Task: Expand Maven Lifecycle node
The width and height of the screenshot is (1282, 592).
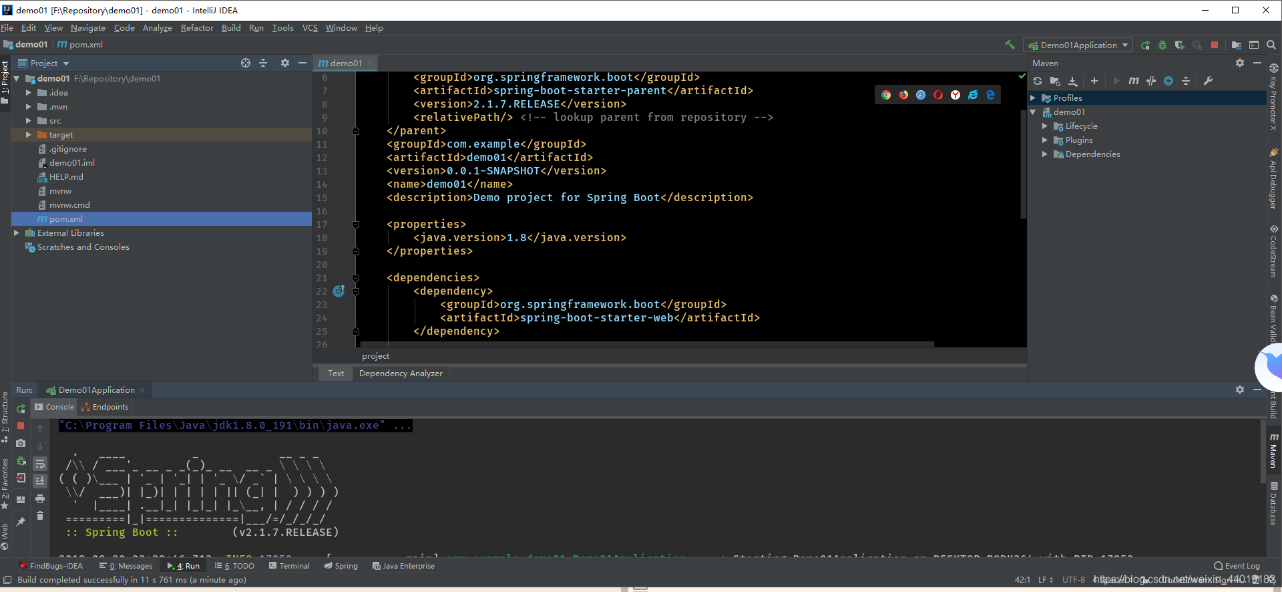Action: (x=1045, y=126)
